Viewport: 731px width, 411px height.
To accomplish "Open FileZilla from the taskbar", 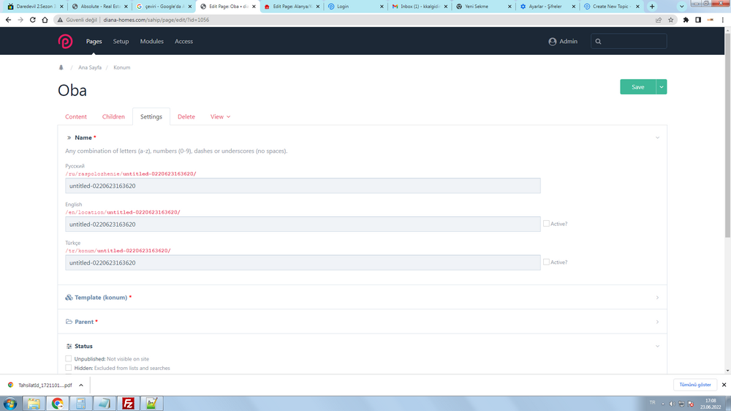I will coord(128,403).
